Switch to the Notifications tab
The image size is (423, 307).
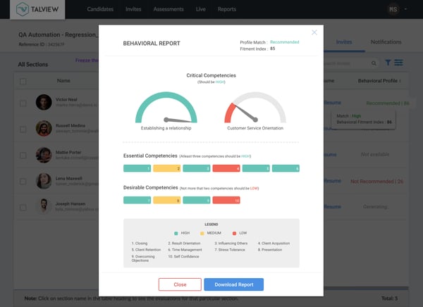386,42
